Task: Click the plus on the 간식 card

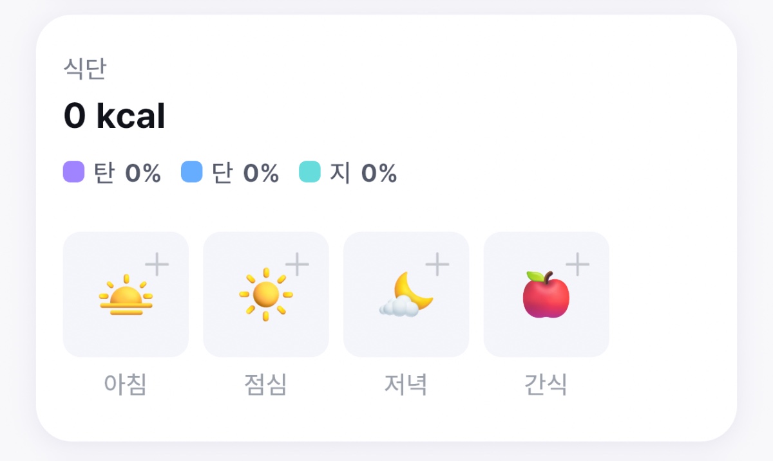Action: tap(578, 264)
